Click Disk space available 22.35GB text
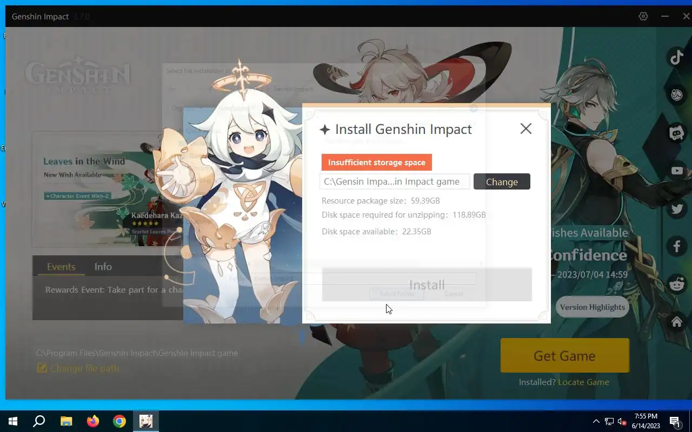The height and width of the screenshot is (432, 692). point(376,232)
